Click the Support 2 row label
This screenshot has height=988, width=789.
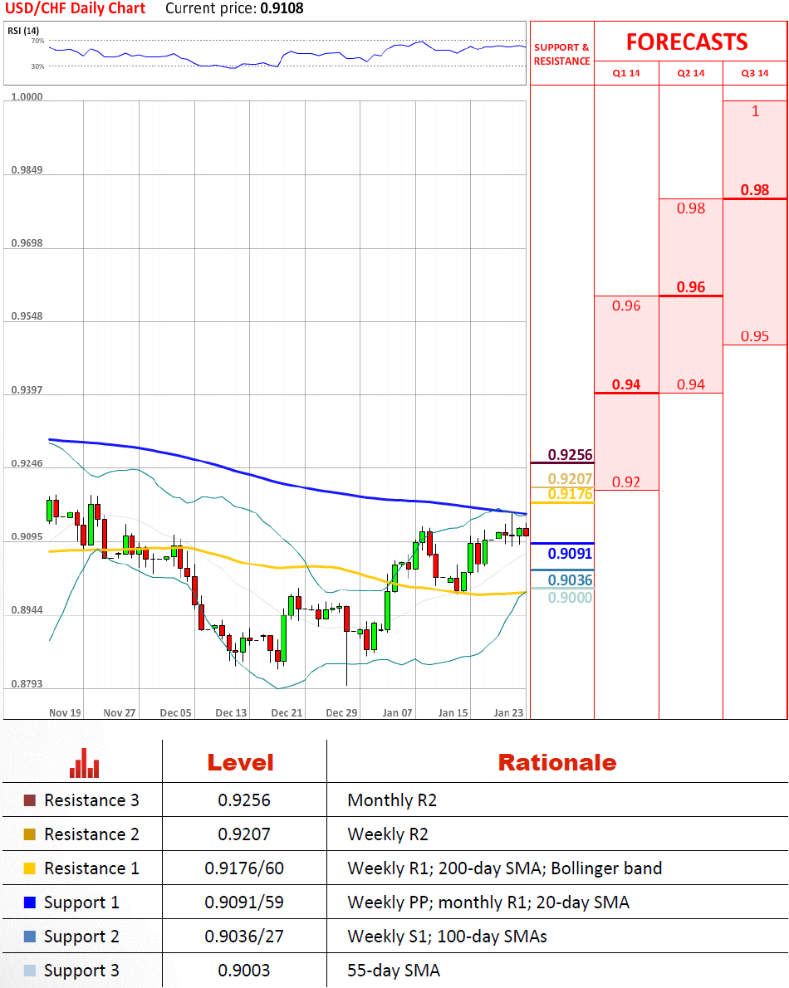pos(81,937)
